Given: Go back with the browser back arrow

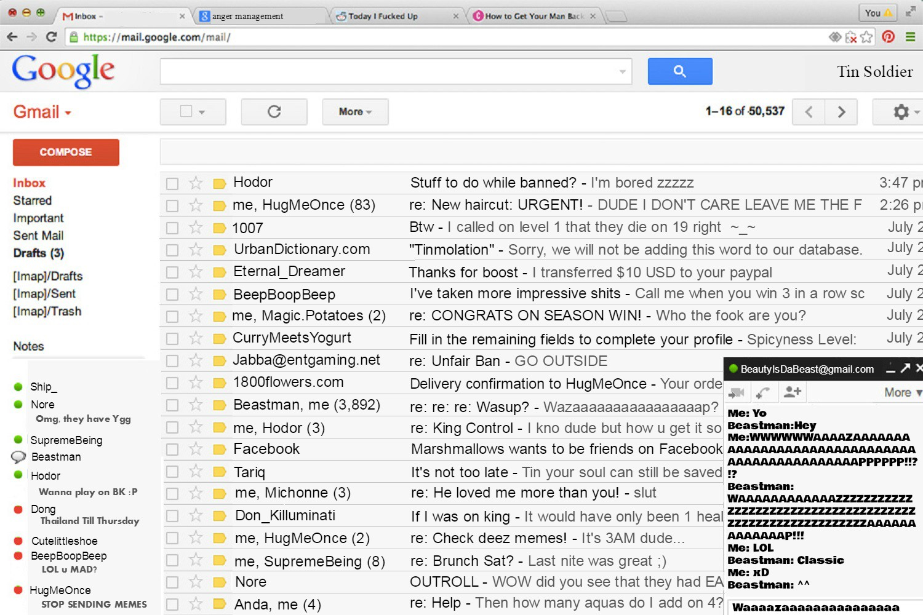Looking at the screenshot, I should tap(12, 37).
